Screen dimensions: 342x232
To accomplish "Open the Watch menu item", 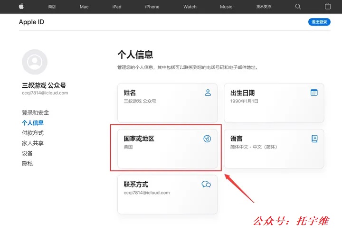I will click(190, 7).
